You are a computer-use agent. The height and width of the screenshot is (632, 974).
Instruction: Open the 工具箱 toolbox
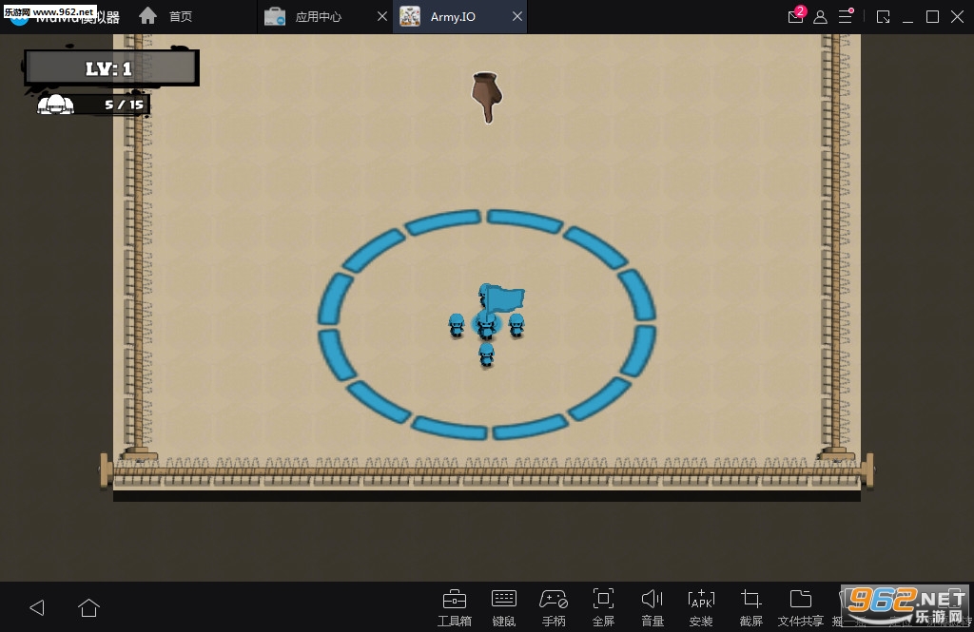click(454, 608)
